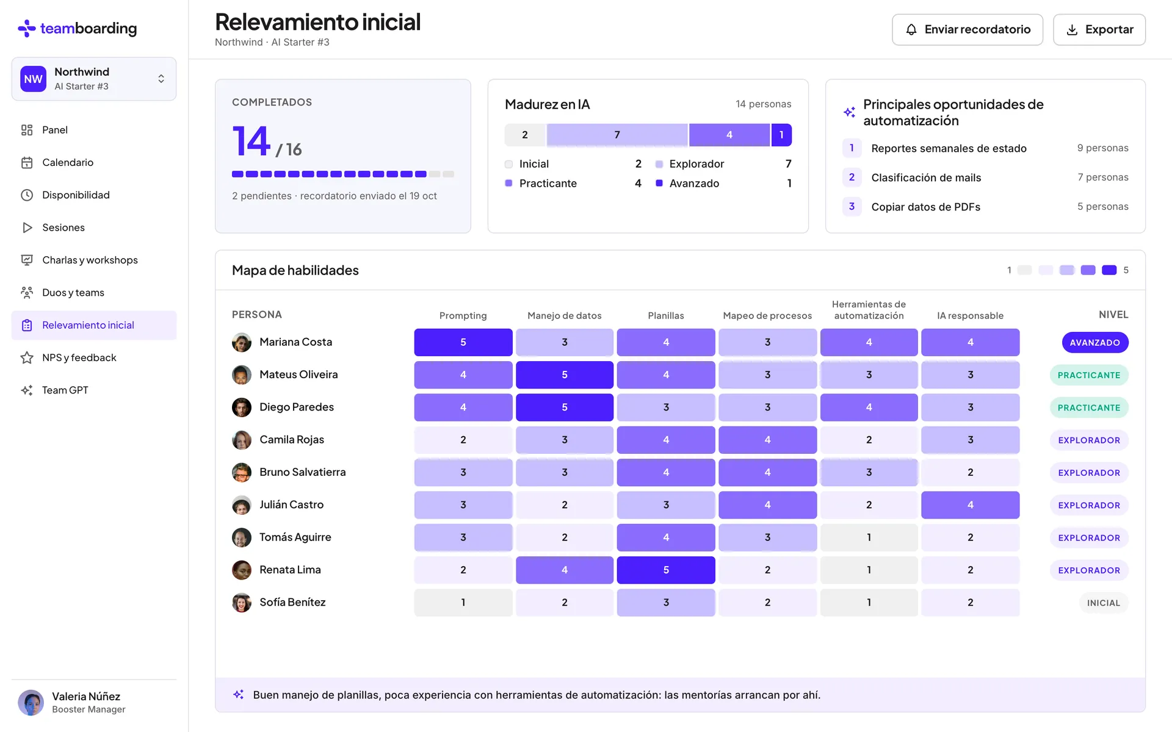
Task: Select Clasificación de mails opportunity row
Action: 985,178
